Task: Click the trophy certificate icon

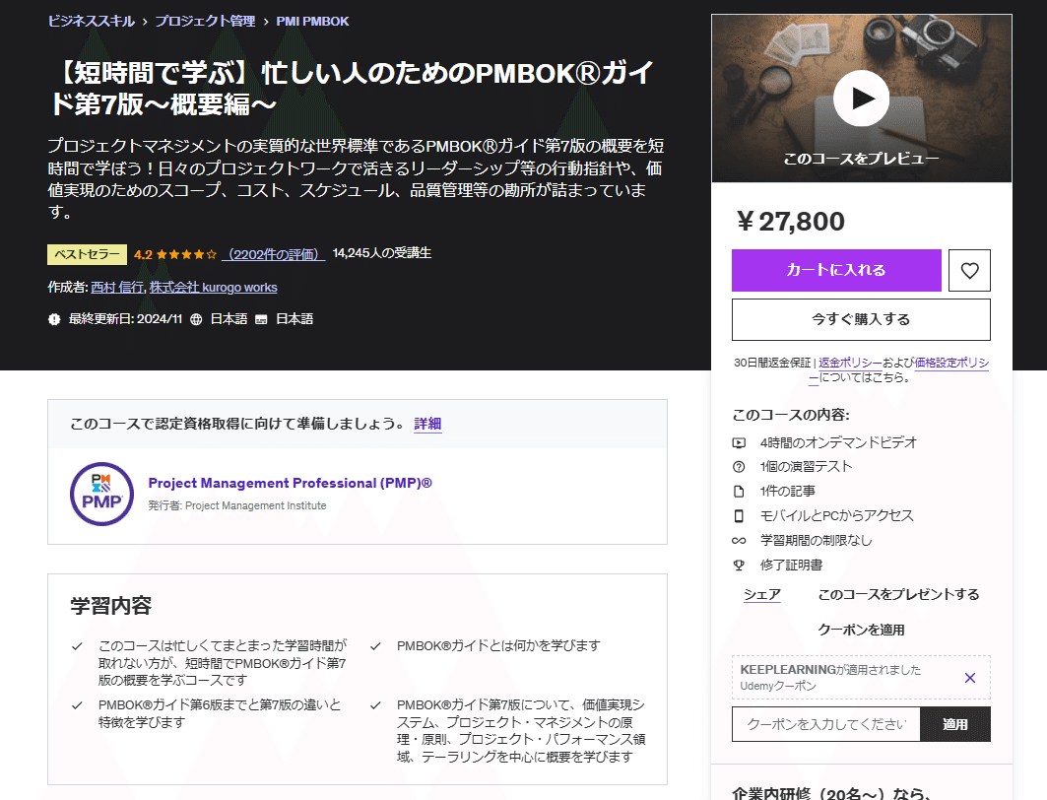Action: tap(739, 565)
